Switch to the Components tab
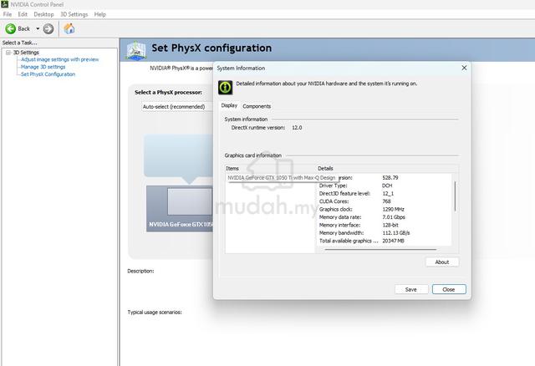 coord(257,106)
